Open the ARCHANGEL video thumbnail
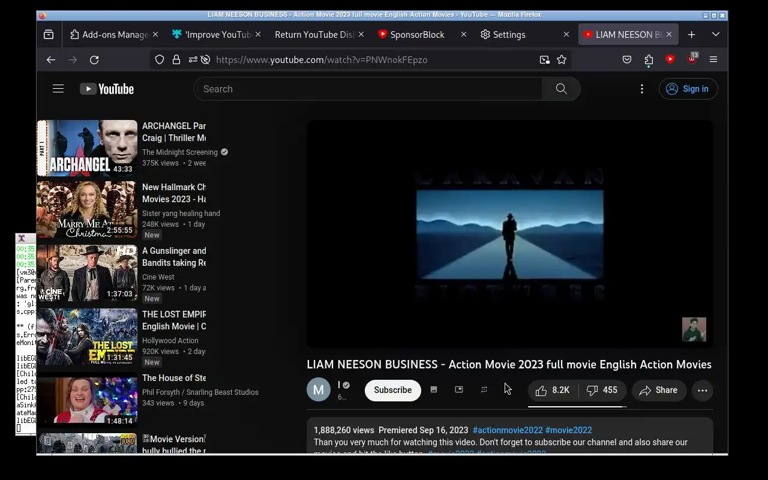The image size is (768, 480). (87, 148)
